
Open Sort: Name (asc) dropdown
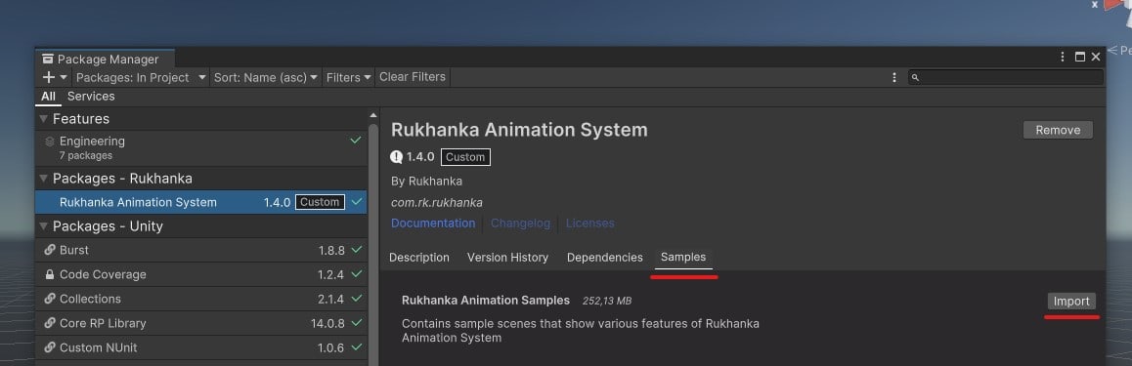266,77
